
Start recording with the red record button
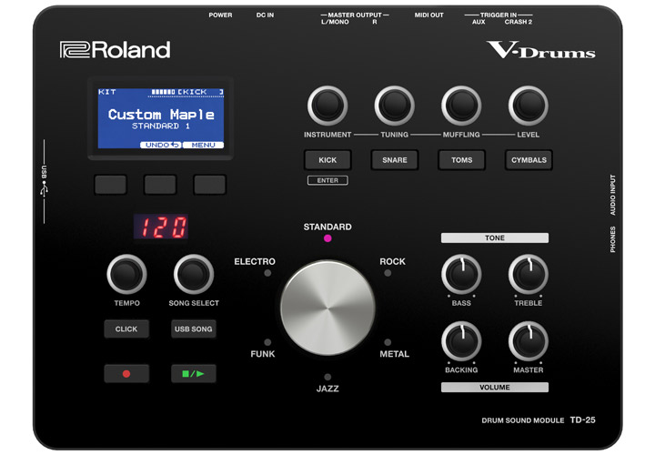126,373
